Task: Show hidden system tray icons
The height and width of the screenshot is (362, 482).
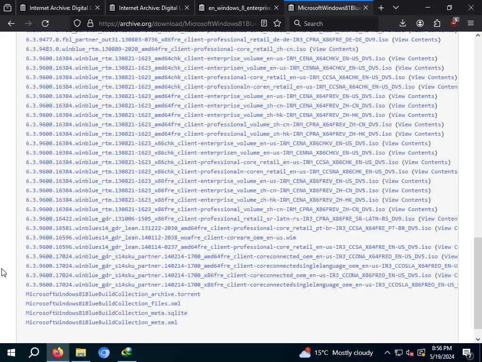Action: [x=387, y=353]
